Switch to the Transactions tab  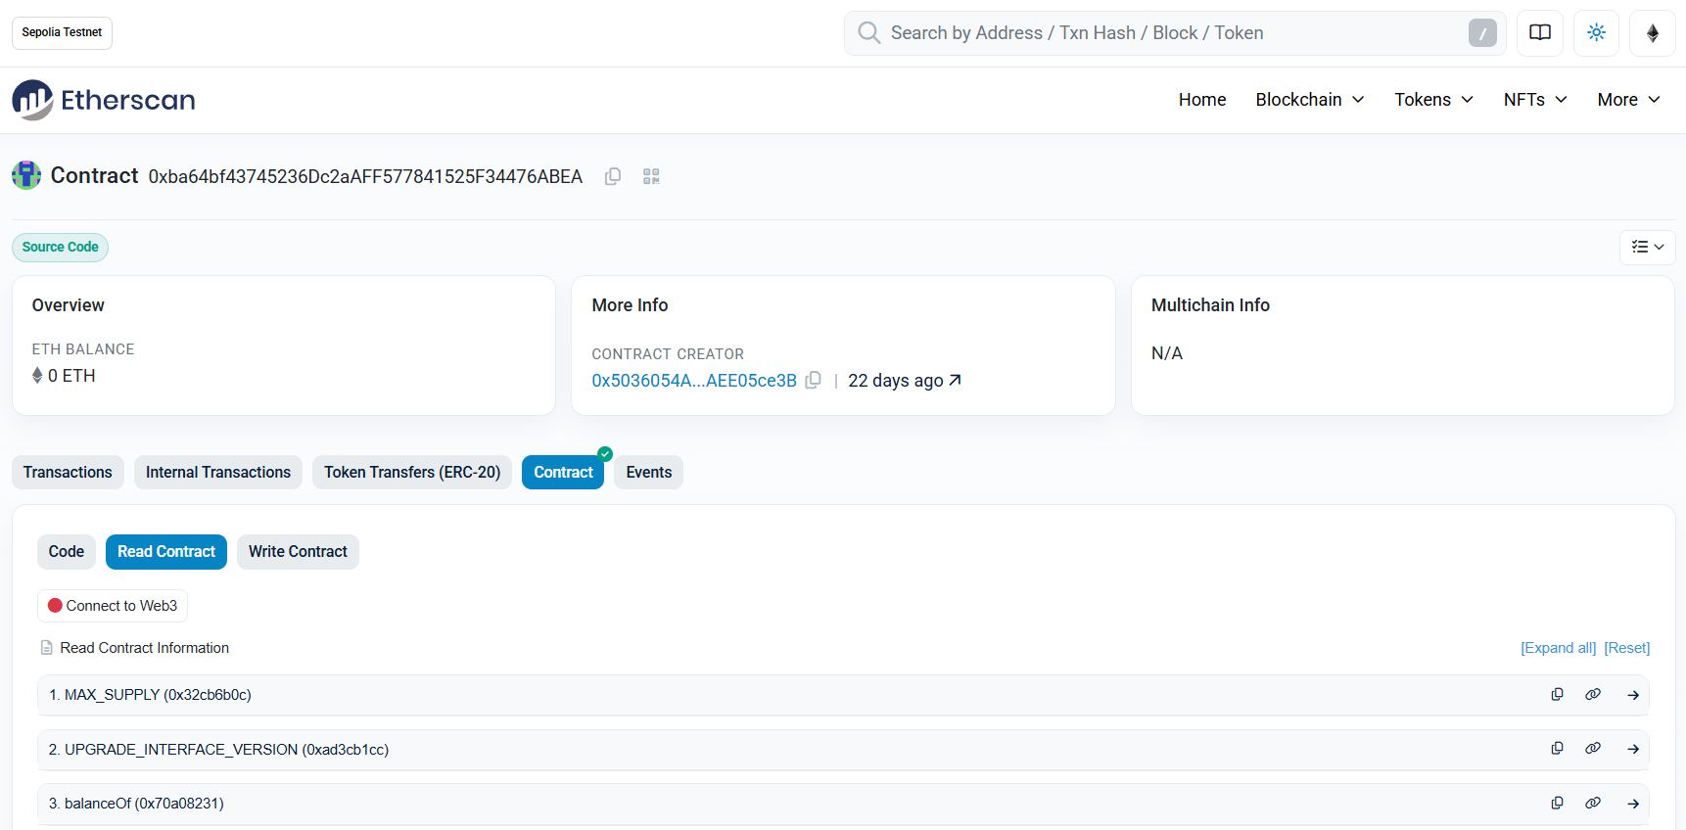pyautogui.click(x=68, y=473)
